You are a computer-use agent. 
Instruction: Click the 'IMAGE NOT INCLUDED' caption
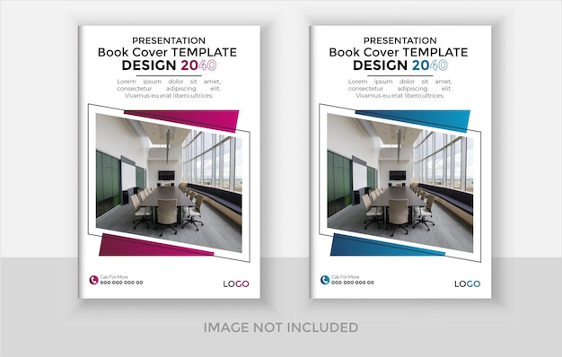click(281, 327)
